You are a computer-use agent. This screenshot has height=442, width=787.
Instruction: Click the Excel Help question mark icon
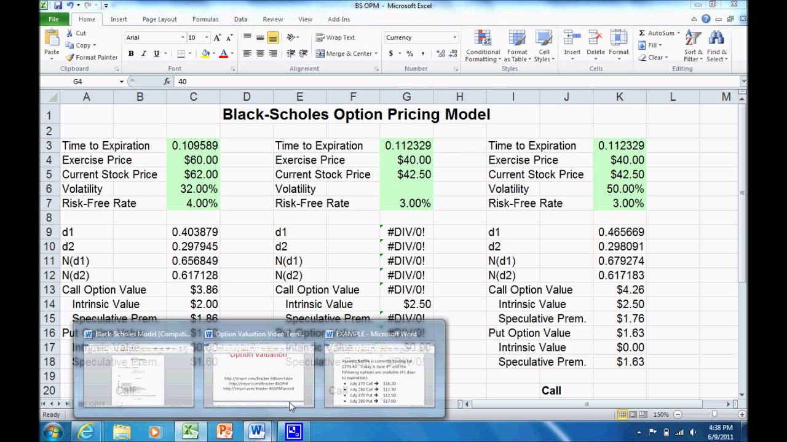[706, 19]
